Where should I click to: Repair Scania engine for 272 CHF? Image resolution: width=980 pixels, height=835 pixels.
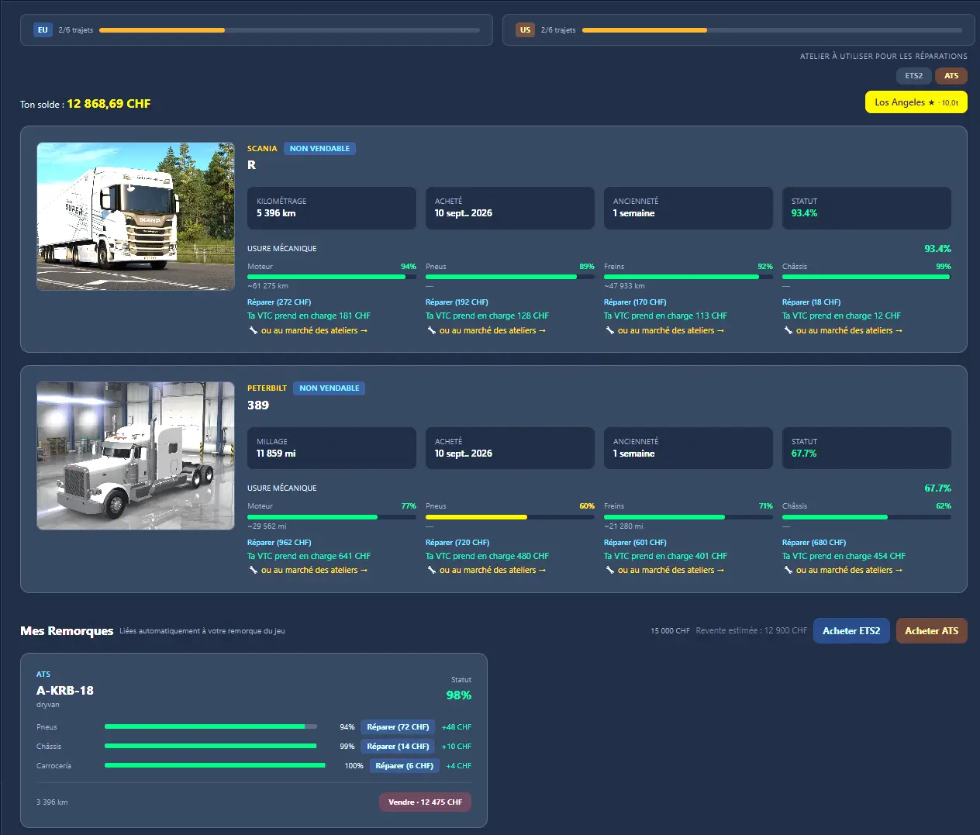click(x=279, y=302)
